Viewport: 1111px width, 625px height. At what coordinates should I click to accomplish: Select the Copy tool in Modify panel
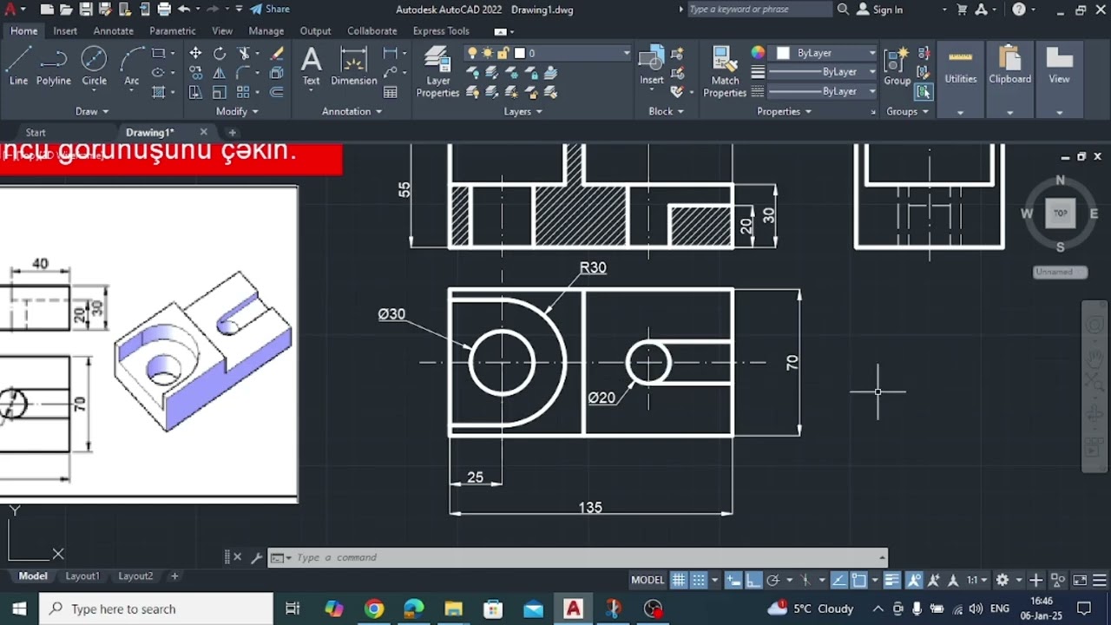click(195, 73)
